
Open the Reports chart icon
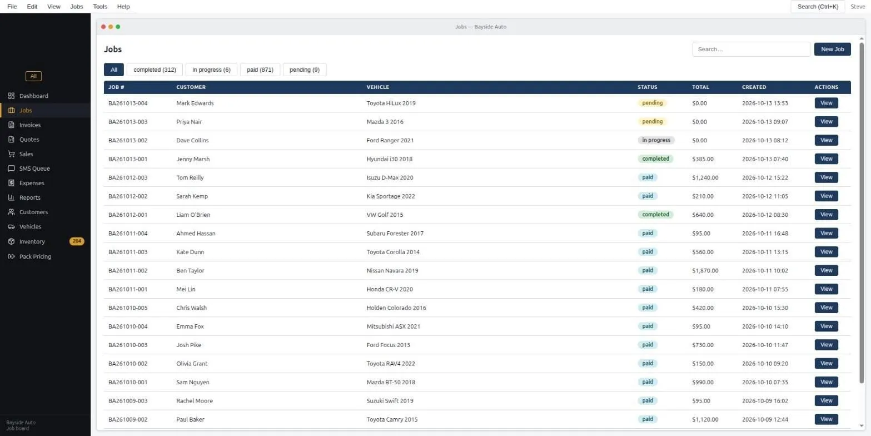point(11,197)
